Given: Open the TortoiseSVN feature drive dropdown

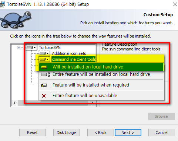Looking at the screenshot, I should tap(31, 47).
